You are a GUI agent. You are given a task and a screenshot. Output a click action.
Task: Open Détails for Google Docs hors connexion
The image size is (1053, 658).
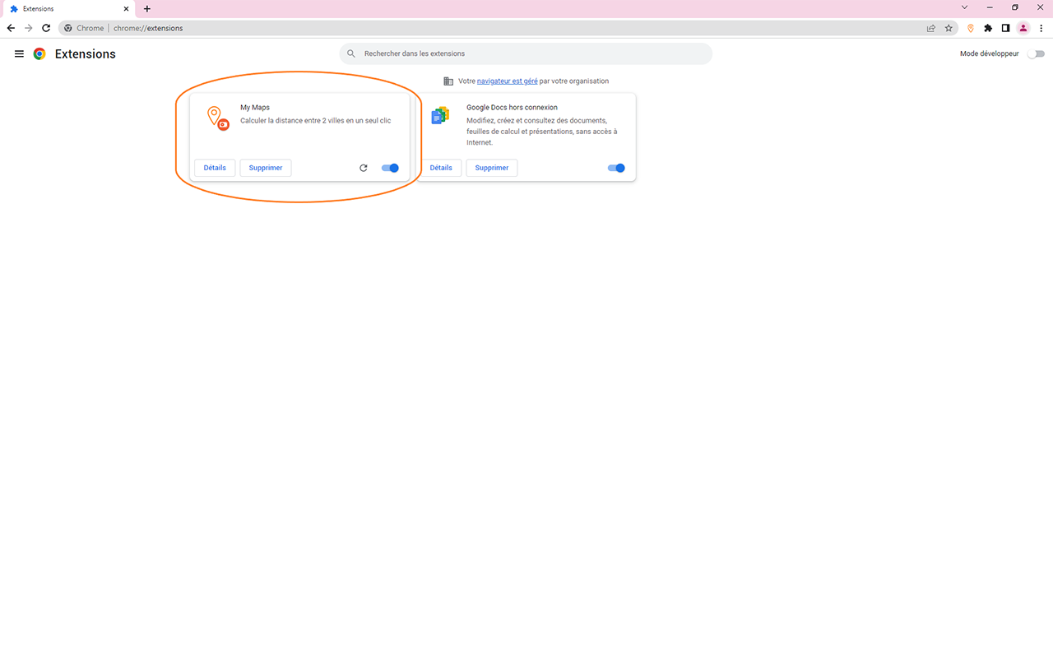(x=441, y=168)
